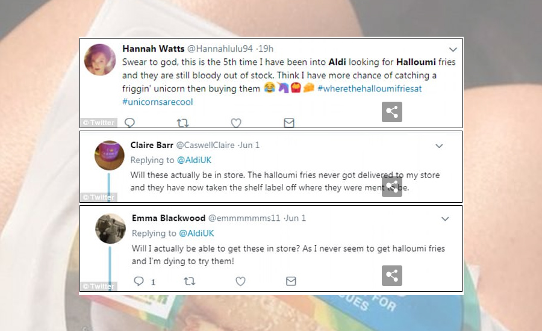542x331 pixels.
Task: View Hannah Watts profile picture
Action: [x=100, y=60]
